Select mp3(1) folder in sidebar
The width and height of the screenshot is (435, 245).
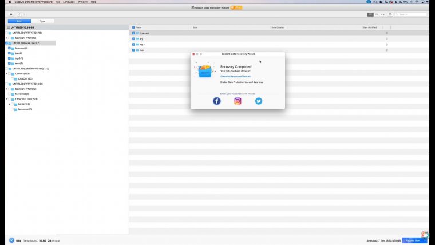pos(19,58)
